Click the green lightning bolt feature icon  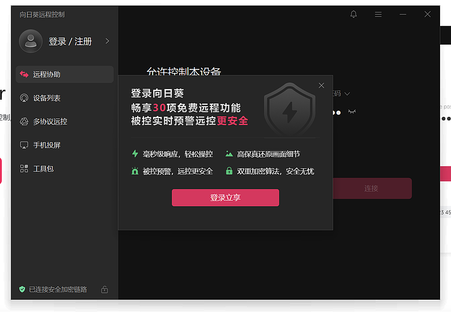point(135,154)
